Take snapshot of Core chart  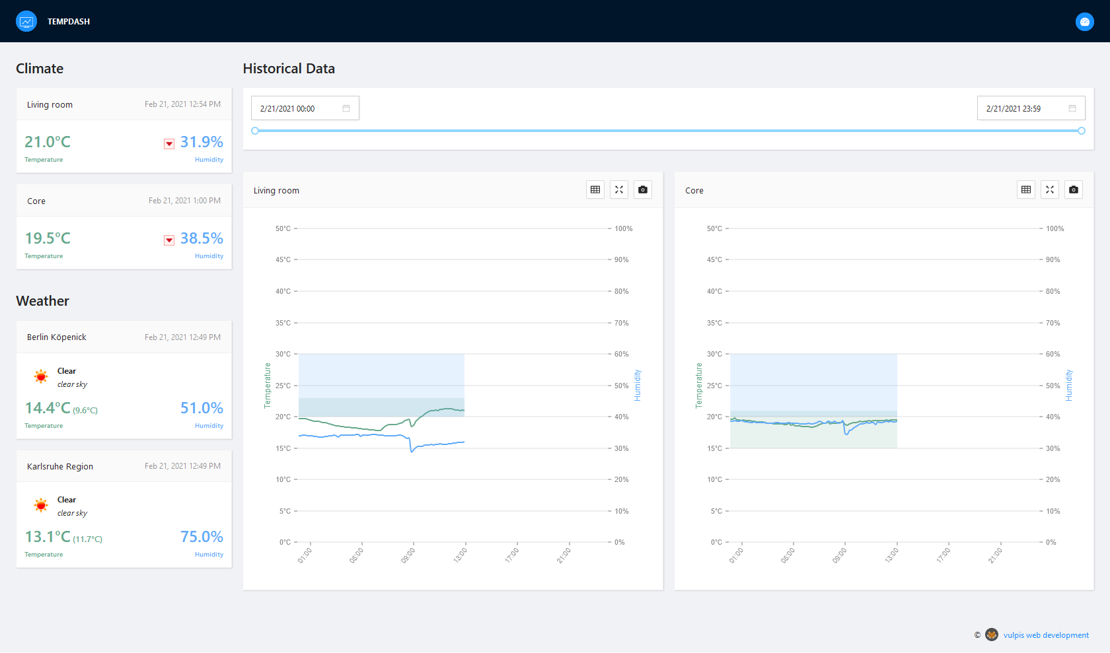pyautogui.click(x=1074, y=189)
